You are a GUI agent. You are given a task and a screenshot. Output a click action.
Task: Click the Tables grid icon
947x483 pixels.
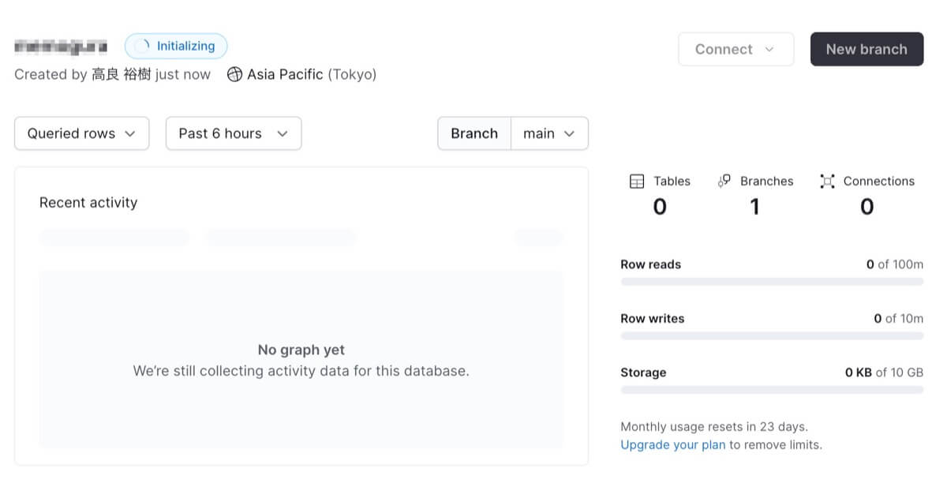[x=637, y=182]
